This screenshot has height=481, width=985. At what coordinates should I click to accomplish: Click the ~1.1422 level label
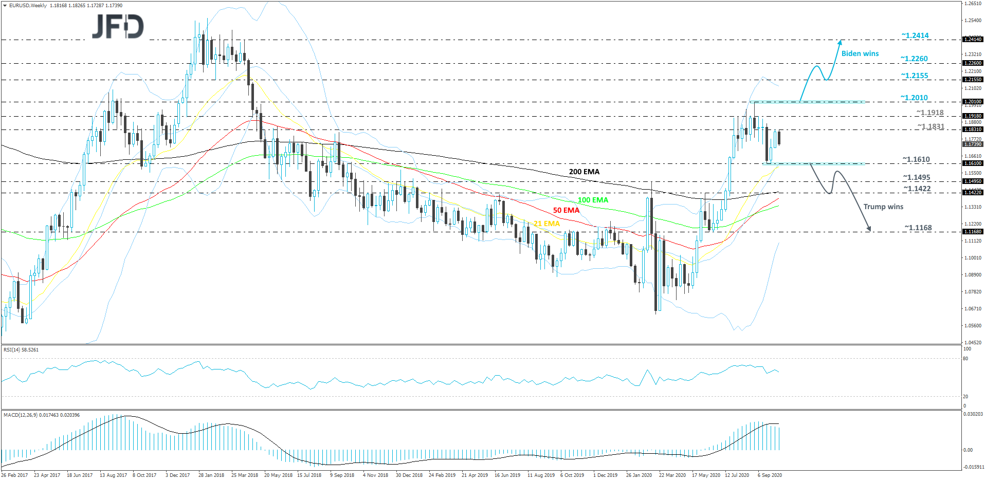point(917,189)
